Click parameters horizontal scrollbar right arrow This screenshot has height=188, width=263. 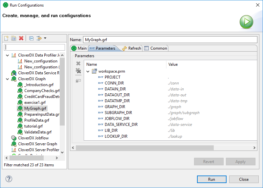(254, 148)
